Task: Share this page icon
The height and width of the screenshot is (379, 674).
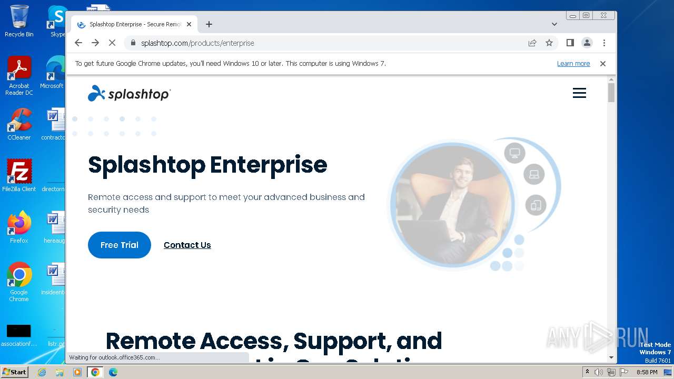Action: (x=532, y=43)
